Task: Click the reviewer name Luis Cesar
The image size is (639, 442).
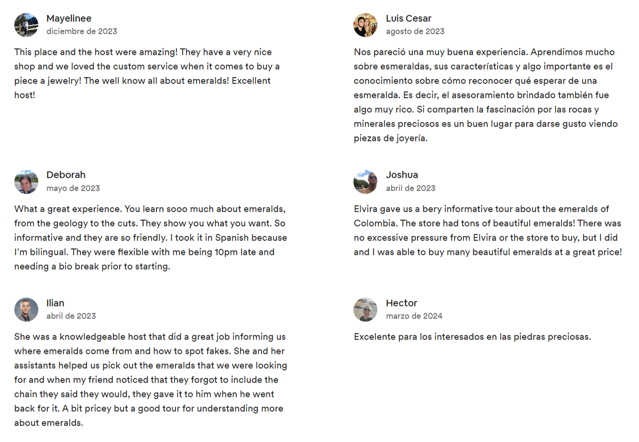Action: pos(408,18)
